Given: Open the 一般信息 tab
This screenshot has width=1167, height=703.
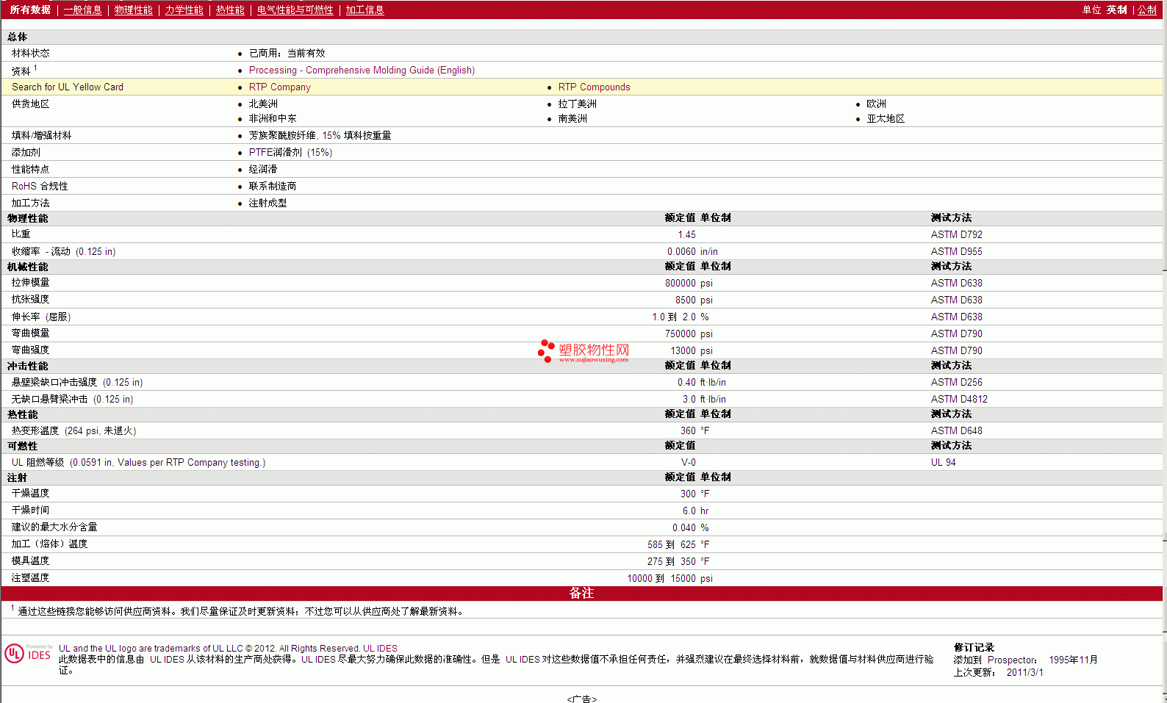Looking at the screenshot, I should pyautogui.click(x=83, y=10).
